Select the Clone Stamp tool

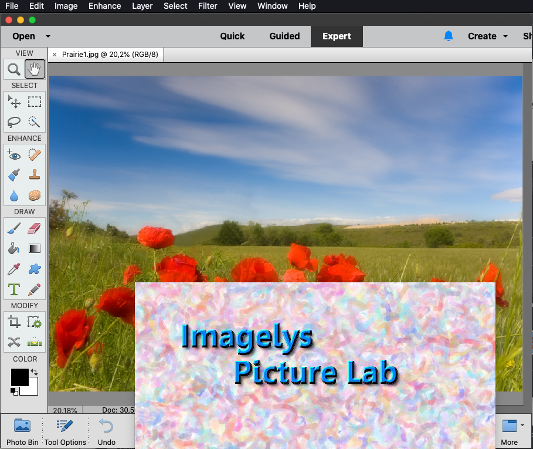point(35,175)
